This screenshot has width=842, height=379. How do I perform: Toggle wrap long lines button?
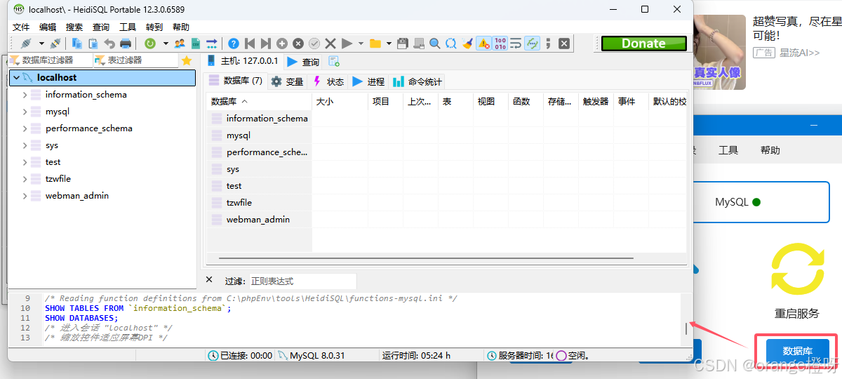coord(516,44)
